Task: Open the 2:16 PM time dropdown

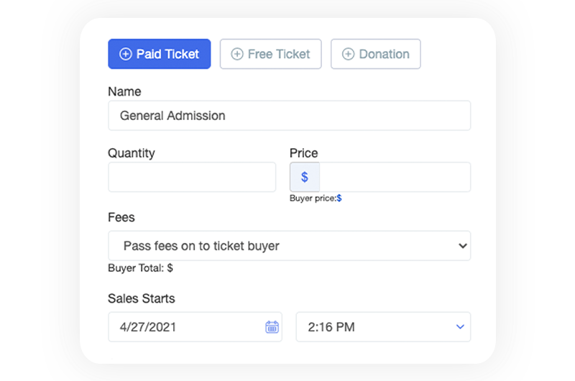Action: (383, 327)
